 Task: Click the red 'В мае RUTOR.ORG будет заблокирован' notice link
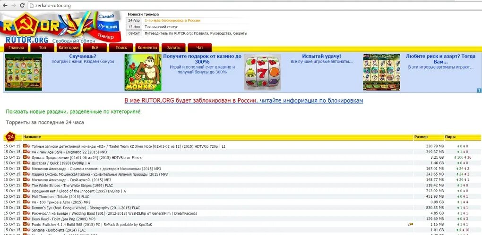[x=189, y=100]
